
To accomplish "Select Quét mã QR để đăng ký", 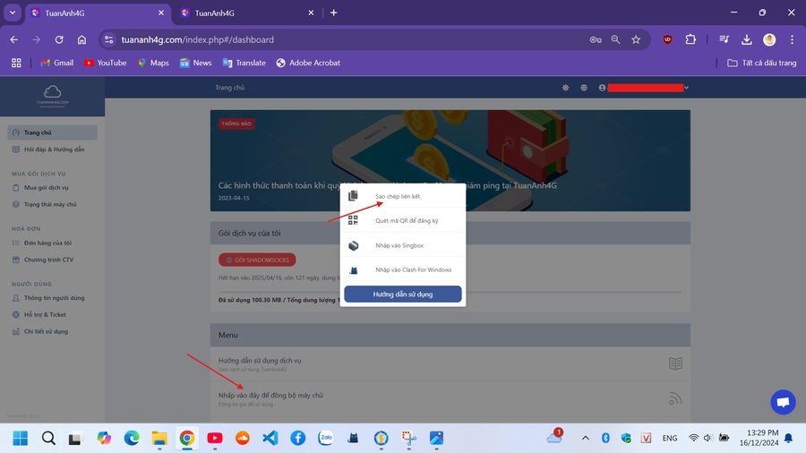I will point(407,220).
